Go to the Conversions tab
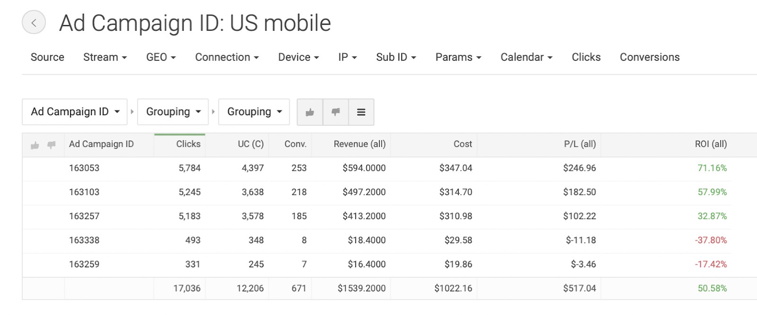 [x=650, y=57]
